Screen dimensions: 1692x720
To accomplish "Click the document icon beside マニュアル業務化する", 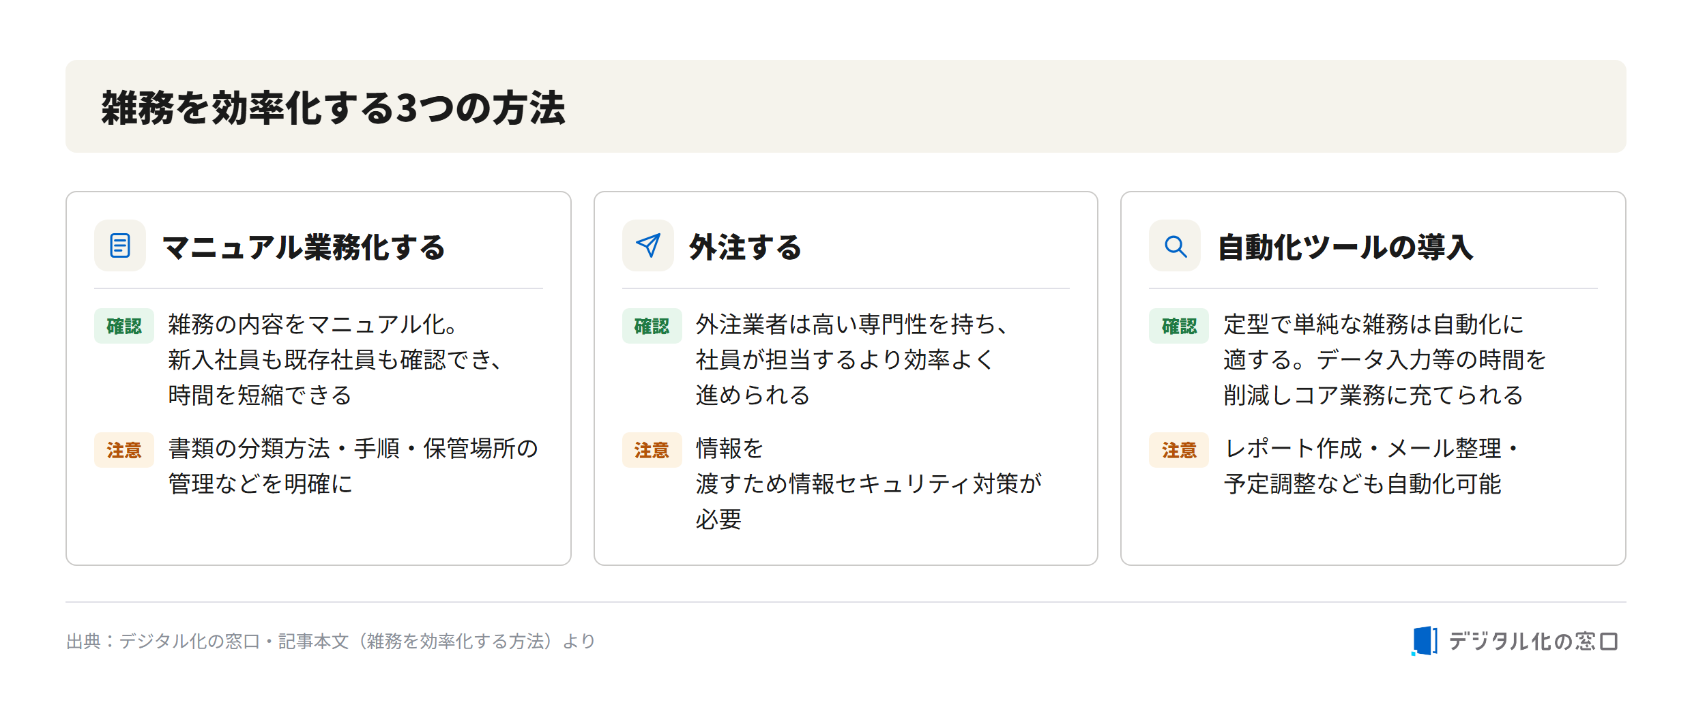I will pyautogui.click(x=120, y=245).
